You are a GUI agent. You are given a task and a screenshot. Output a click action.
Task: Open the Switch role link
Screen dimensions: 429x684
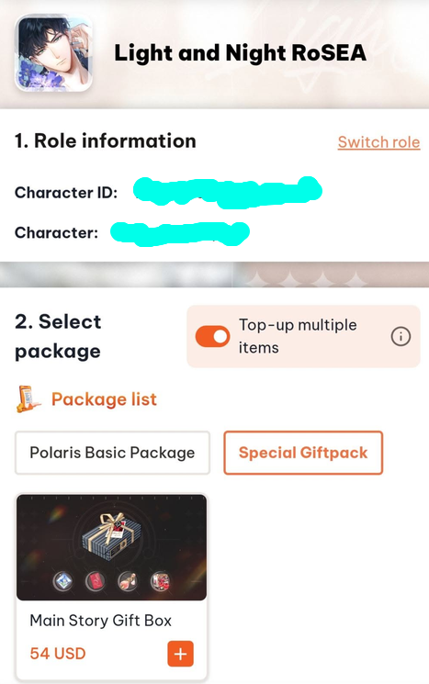point(378,142)
